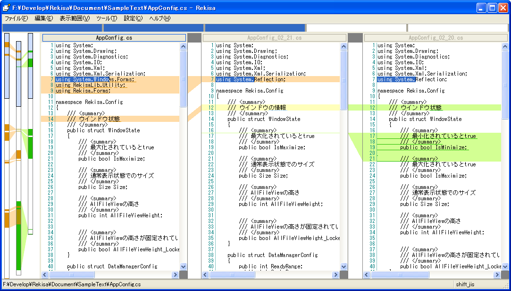
Task: Open the 設定(C) menu
Action: coord(133,18)
